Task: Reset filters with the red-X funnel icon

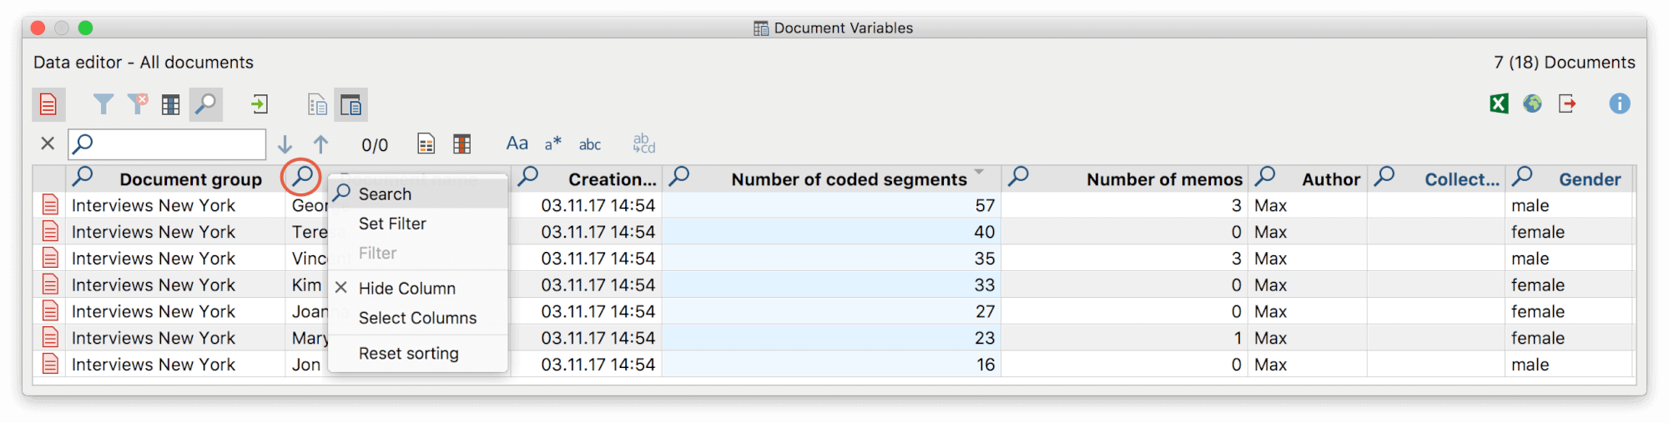Action: click(137, 104)
